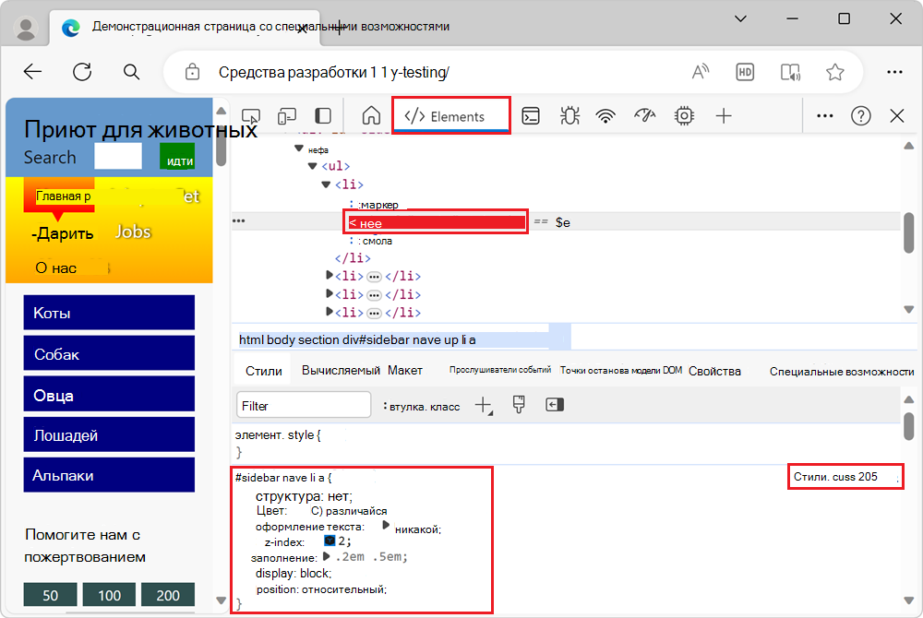923x618 pixels.
Task: Toggle the :hov .cls element state
Action: pos(422,407)
